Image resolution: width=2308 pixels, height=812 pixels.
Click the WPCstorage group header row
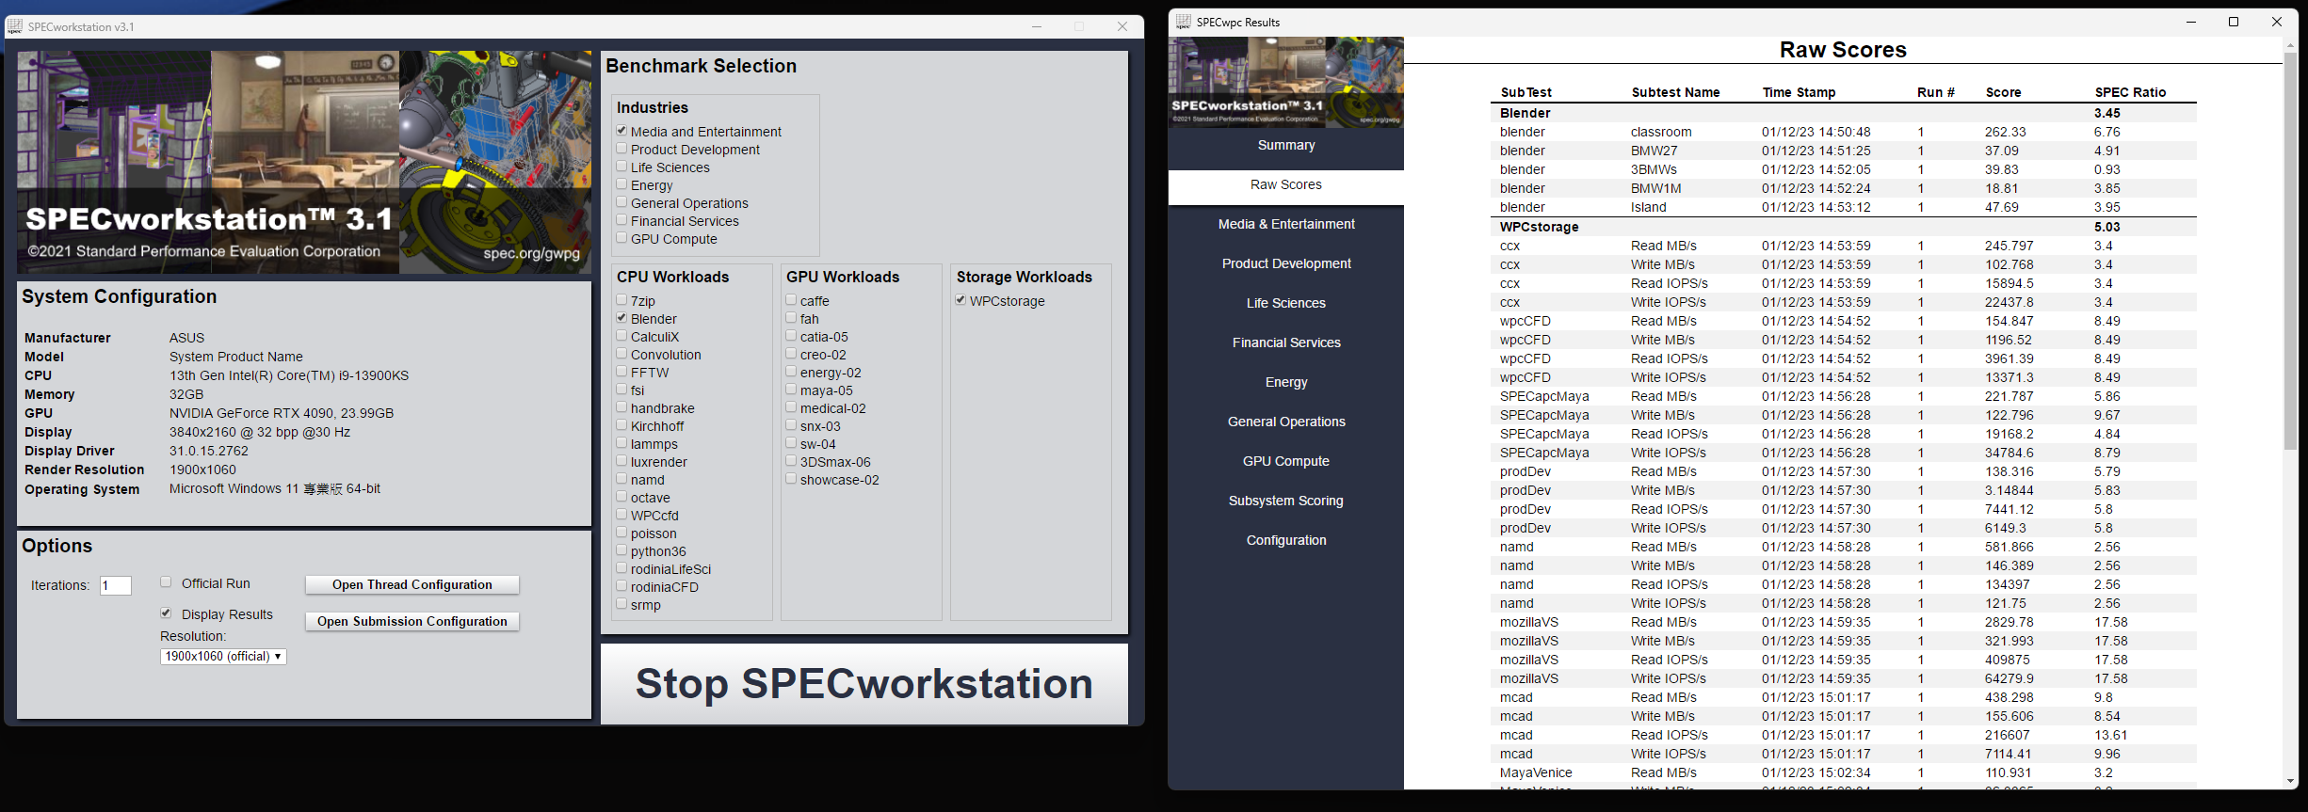coord(1844,227)
